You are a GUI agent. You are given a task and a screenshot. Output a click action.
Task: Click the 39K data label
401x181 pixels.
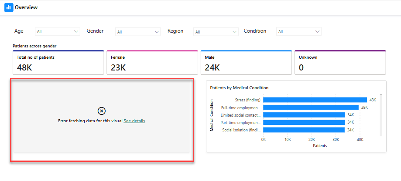(x=364, y=107)
